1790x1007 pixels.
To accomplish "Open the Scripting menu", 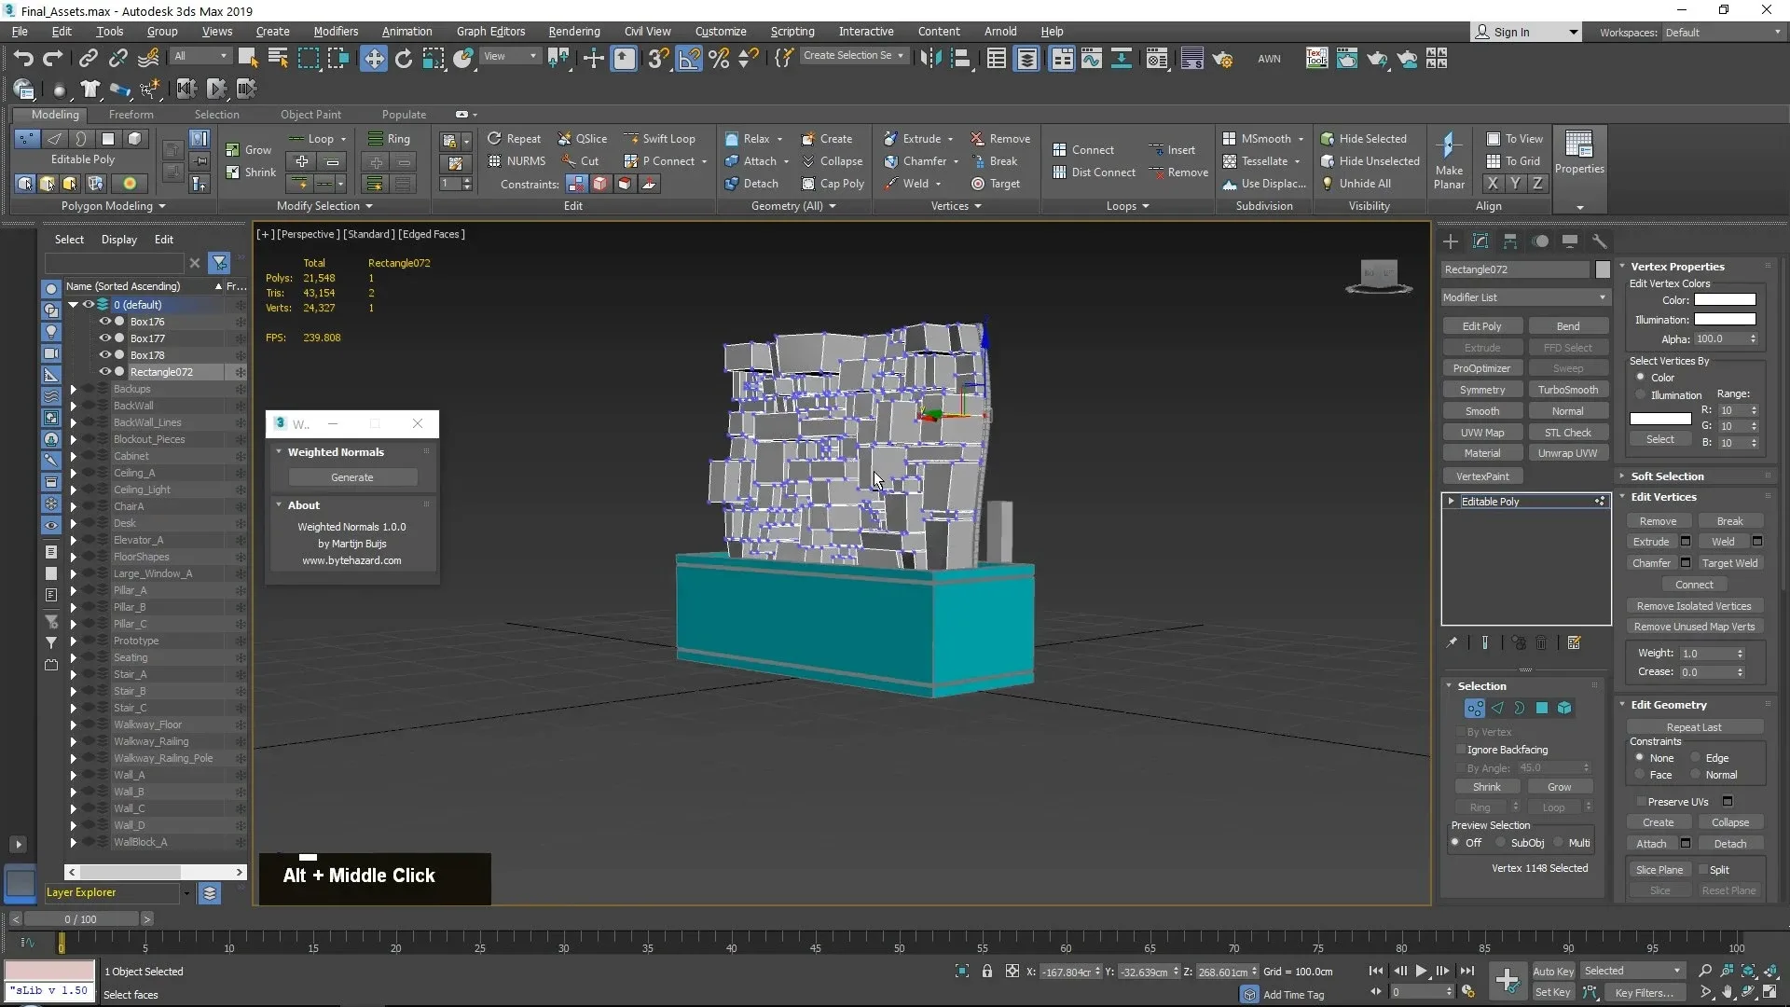I will pyautogui.click(x=792, y=31).
